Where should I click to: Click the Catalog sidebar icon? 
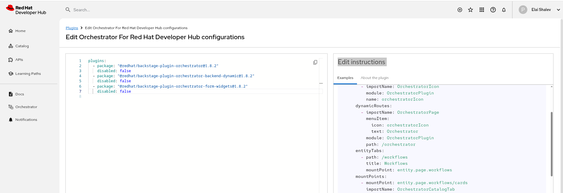click(x=11, y=46)
